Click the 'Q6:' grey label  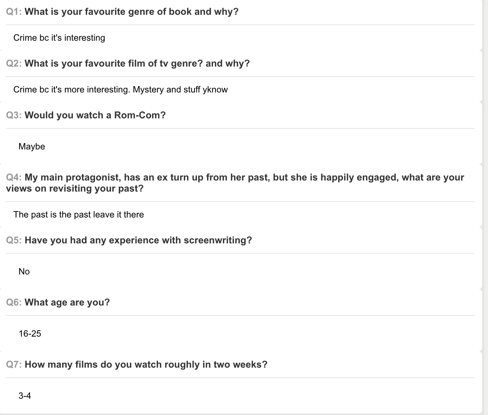pos(14,303)
